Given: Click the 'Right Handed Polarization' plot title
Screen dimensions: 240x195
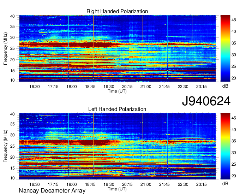Looking at the screenshot, I should pyautogui.click(x=117, y=11).
